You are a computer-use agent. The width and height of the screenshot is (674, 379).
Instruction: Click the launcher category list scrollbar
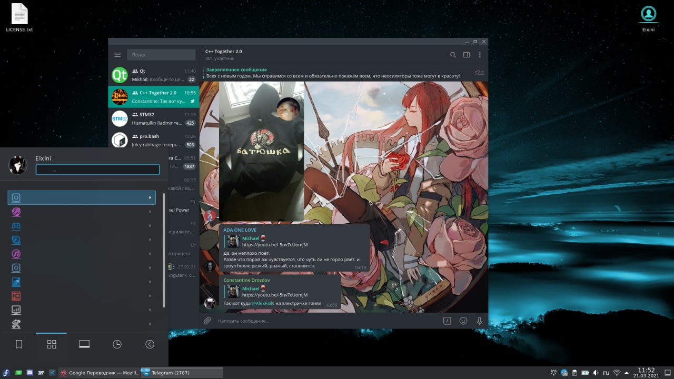[x=164, y=251]
